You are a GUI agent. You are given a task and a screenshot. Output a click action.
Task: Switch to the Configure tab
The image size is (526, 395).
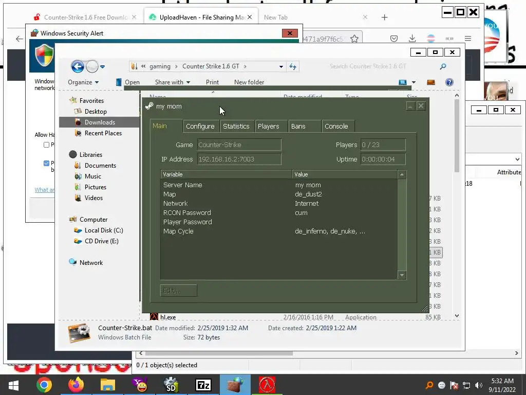click(x=200, y=127)
